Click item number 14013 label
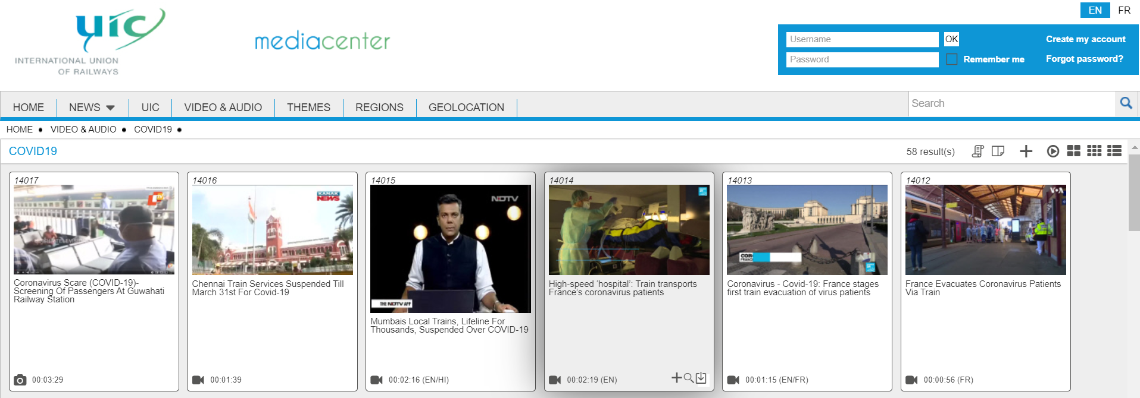 click(739, 181)
